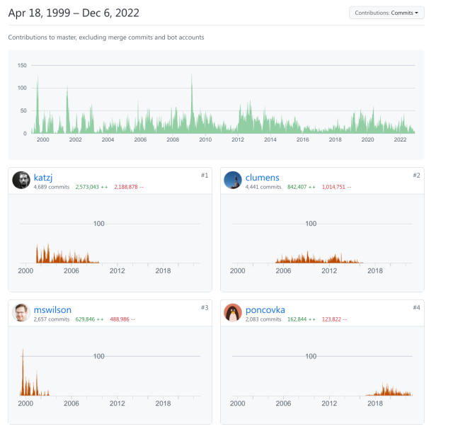Open katzj username link
The width and height of the screenshot is (453, 429).
click(x=45, y=177)
